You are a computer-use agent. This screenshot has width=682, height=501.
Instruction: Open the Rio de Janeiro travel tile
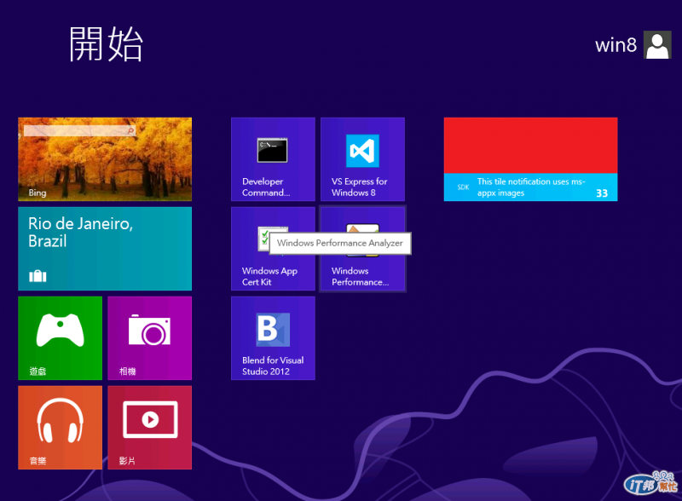tap(105, 249)
